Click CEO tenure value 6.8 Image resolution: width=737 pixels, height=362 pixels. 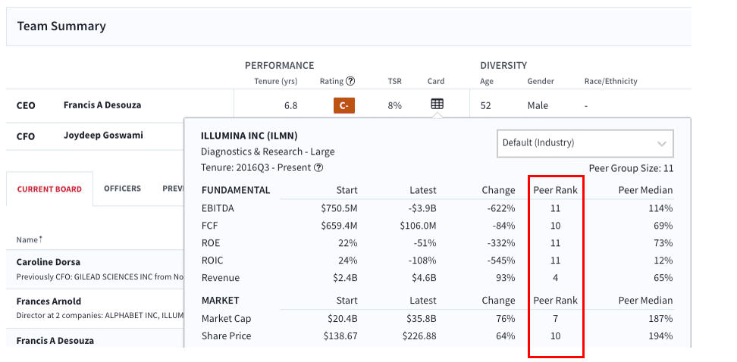[291, 105]
